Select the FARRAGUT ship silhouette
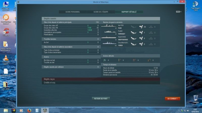202x113 pixels. [110, 32]
